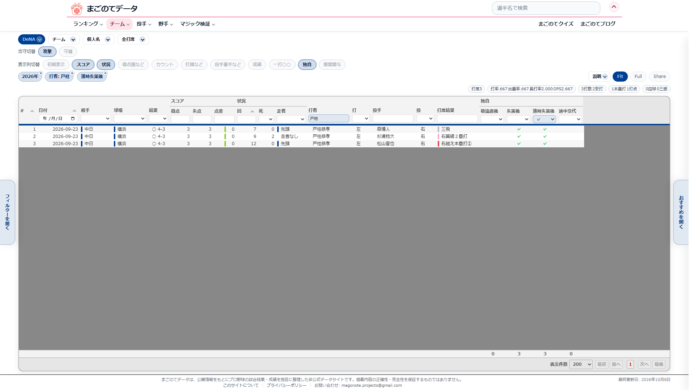The image size is (694, 390).
Task: Expand the 表示件数 200 dropdown
Action: [x=581, y=364]
